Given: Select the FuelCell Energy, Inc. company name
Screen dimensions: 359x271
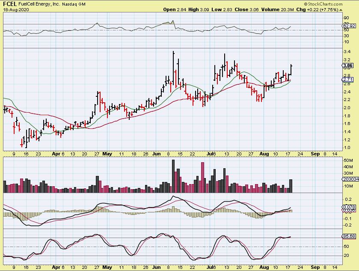Looking at the screenshot, I should pyautogui.click(x=39, y=4).
